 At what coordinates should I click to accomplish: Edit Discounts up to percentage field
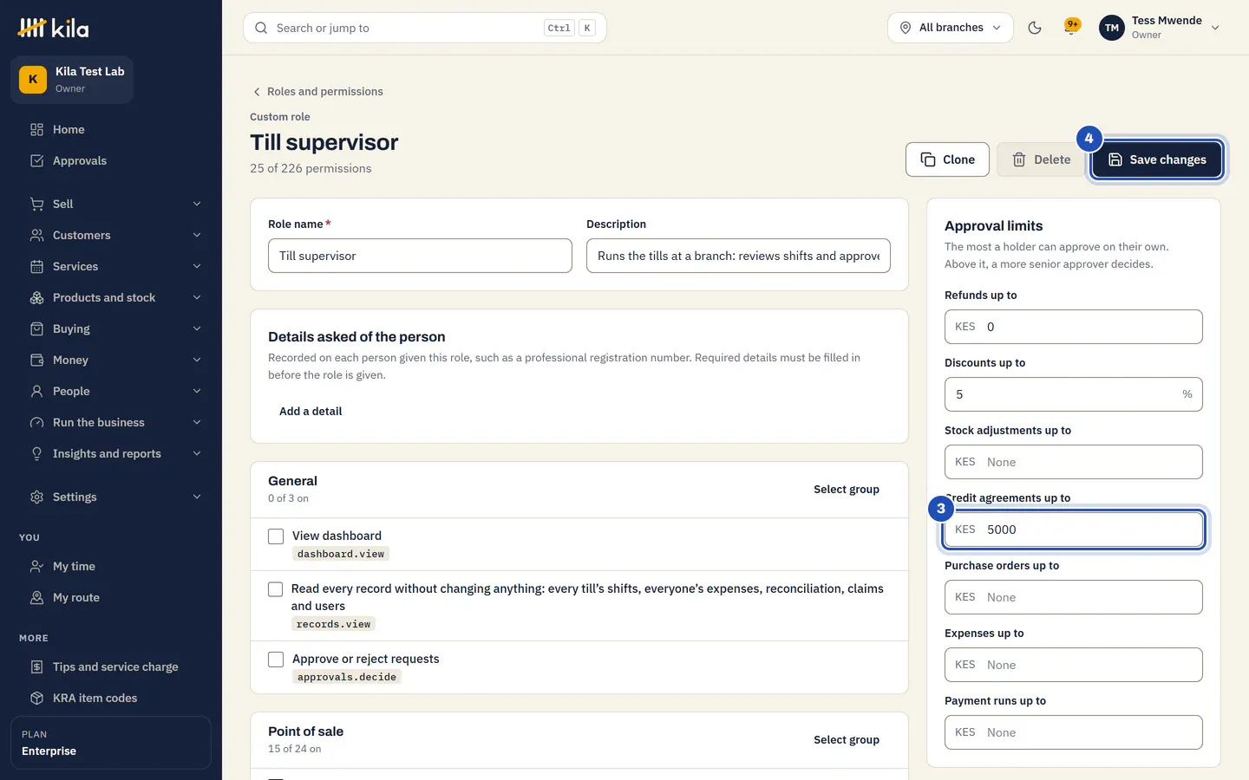click(x=1074, y=394)
